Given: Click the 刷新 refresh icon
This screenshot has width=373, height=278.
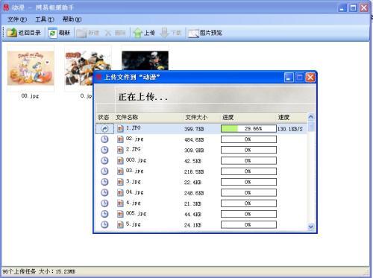Looking at the screenshot, I should click(x=52, y=33).
